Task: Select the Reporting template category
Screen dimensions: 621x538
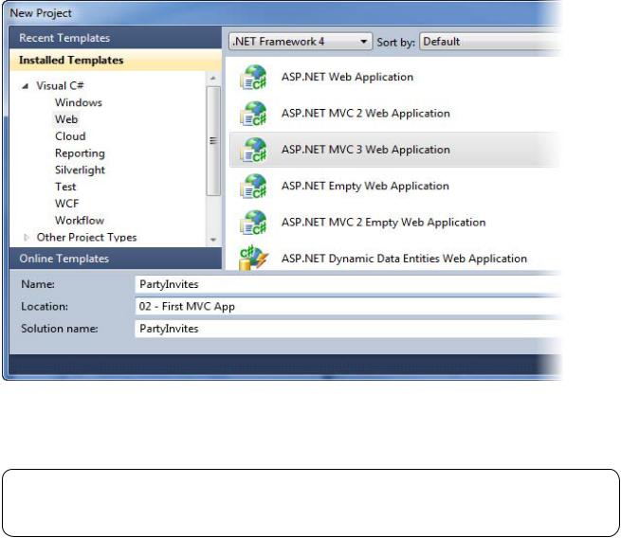Action: click(x=80, y=153)
